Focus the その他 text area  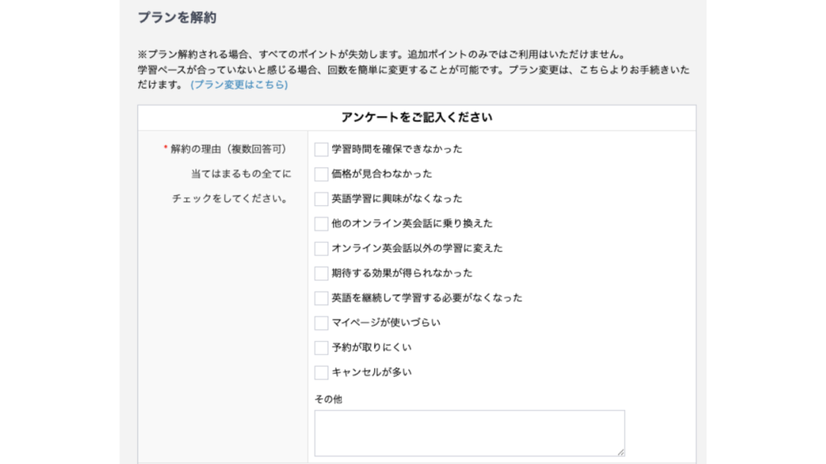[469, 433]
